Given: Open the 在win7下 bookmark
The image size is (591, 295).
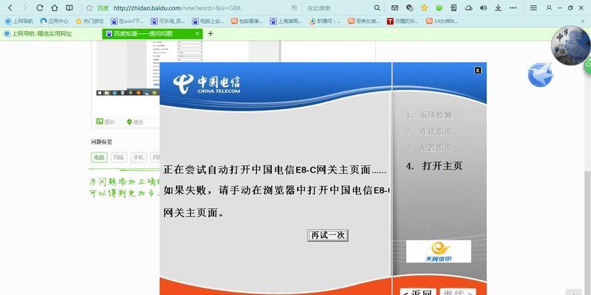Looking at the screenshot, I should (127, 21).
